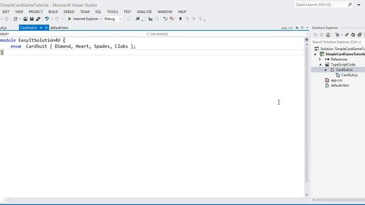Click the grayed-out Redo arrow
Screen dimensions: 365x205
(x=57, y=19)
